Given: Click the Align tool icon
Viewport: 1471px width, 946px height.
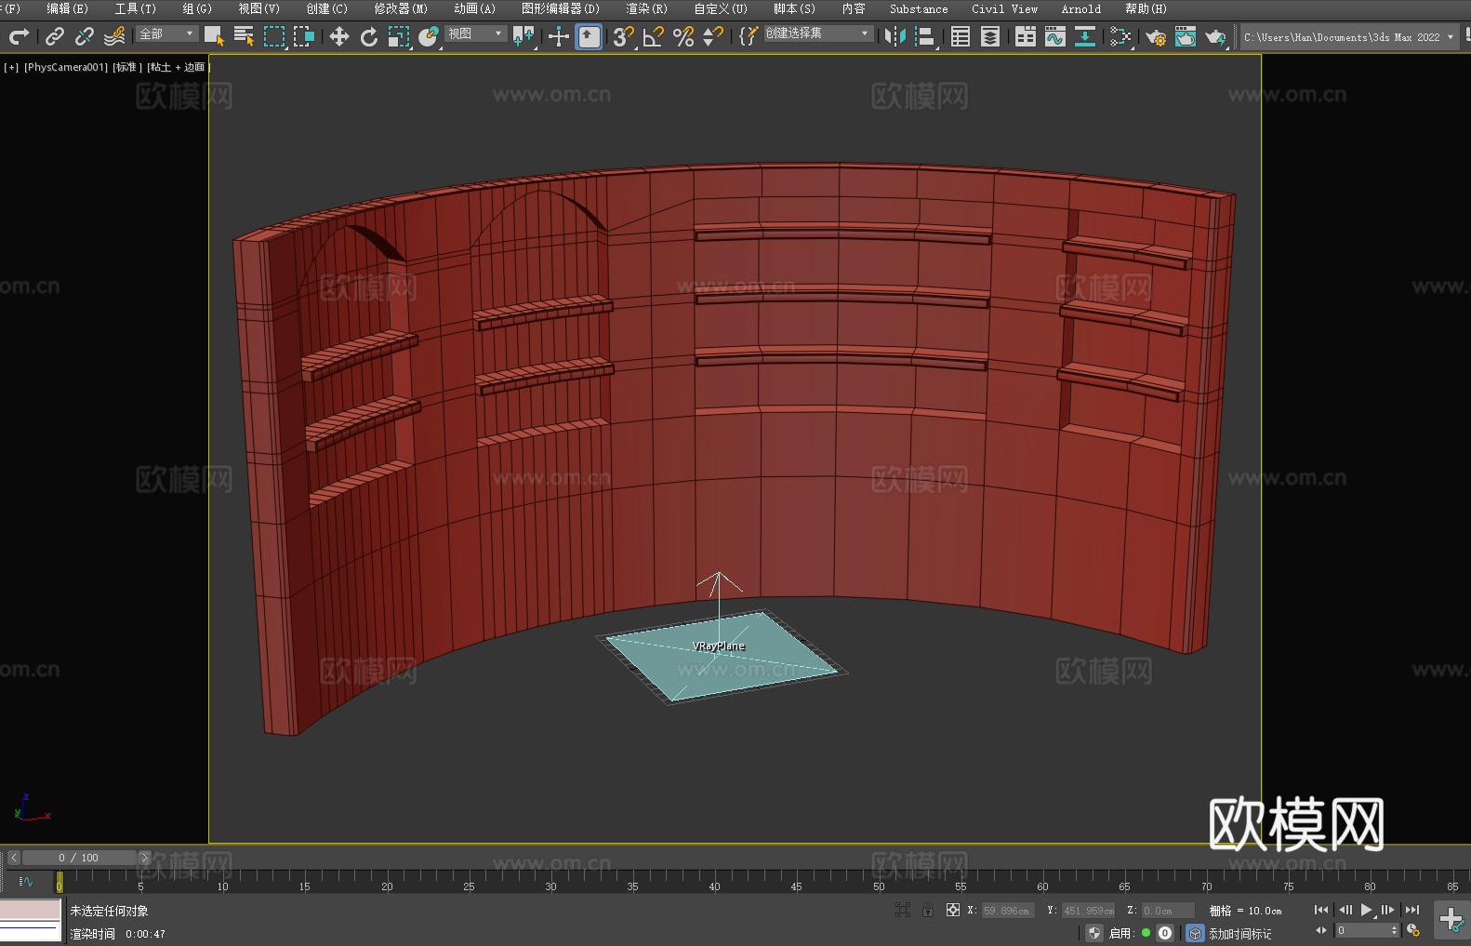Looking at the screenshot, I should click(x=925, y=36).
